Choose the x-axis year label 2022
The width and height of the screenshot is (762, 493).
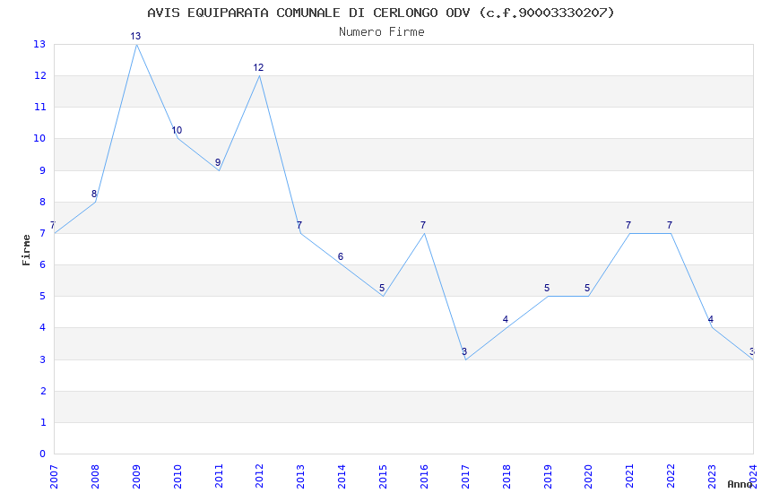(x=671, y=477)
